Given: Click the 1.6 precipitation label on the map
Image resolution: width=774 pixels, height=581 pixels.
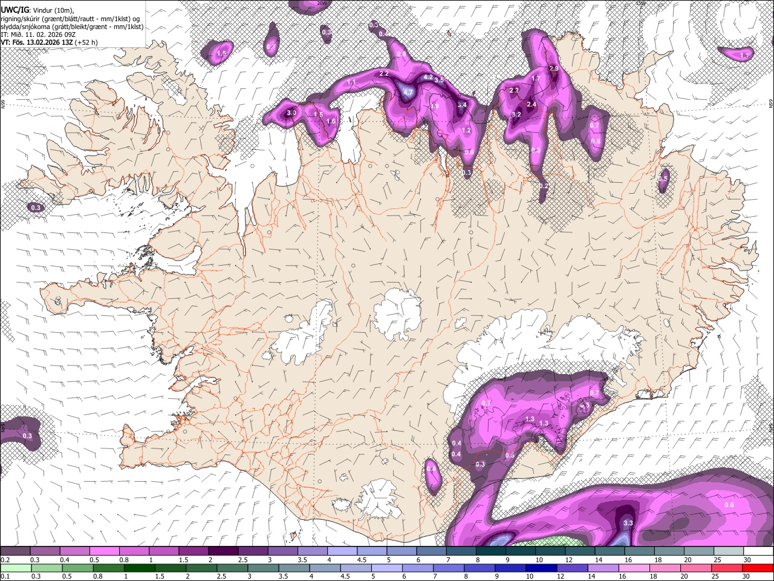Looking at the screenshot, I should [331, 122].
